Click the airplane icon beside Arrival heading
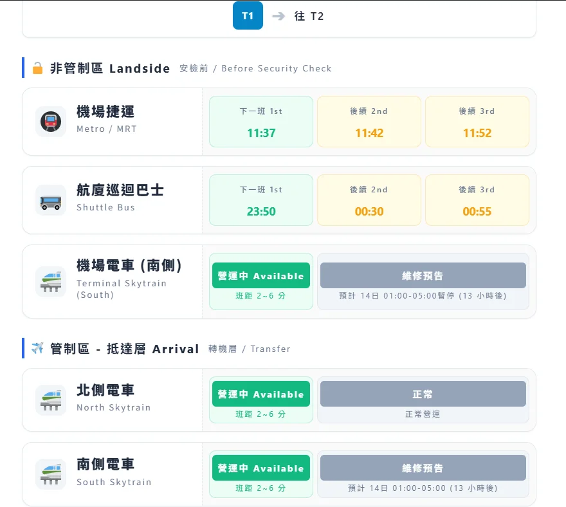Image resolution: width=566 pixels, height=507 pixels. tap(37, 348)
